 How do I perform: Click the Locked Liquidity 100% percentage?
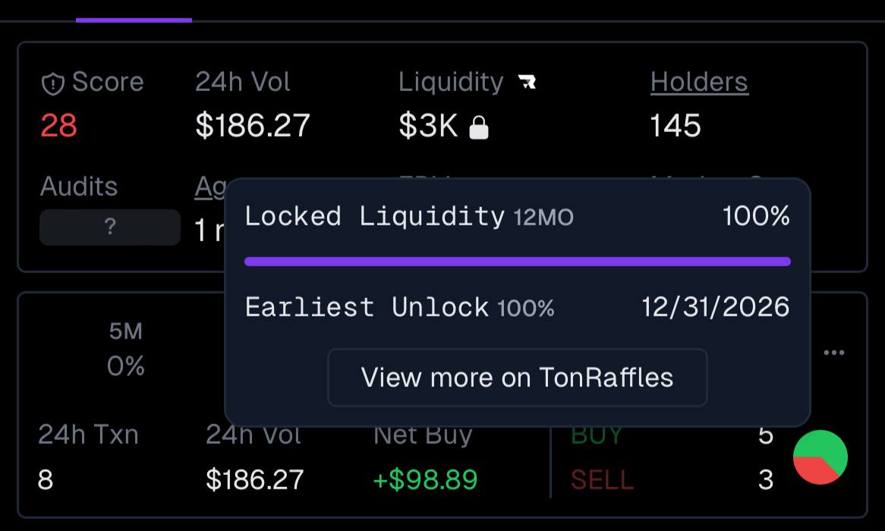[x=756, y=216]
